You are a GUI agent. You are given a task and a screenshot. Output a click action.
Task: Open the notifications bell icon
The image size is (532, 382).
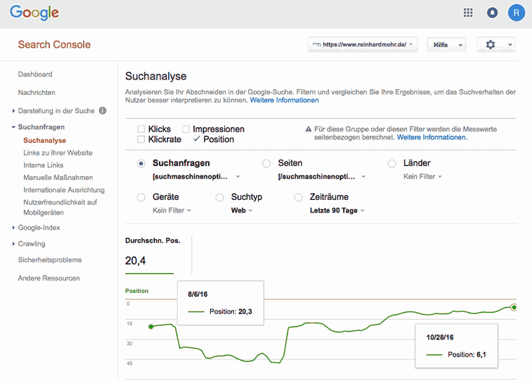[x=492, y=13]
